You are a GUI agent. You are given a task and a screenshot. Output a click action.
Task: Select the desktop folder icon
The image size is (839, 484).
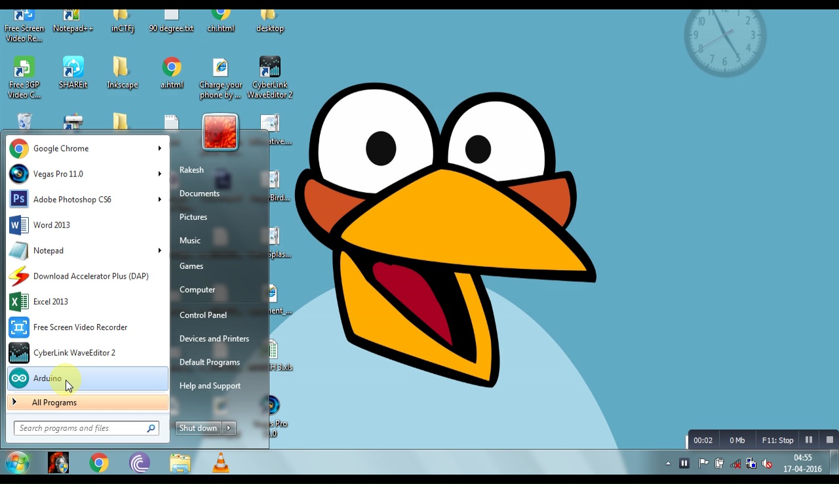269,22
